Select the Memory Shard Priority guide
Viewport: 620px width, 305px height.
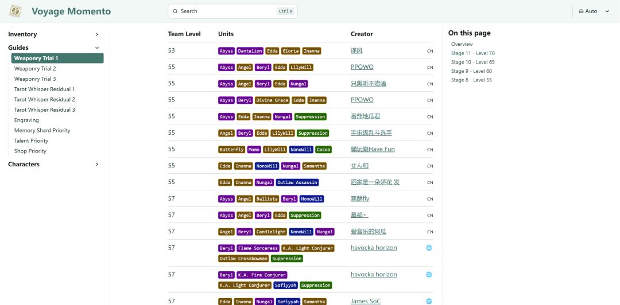42,131
